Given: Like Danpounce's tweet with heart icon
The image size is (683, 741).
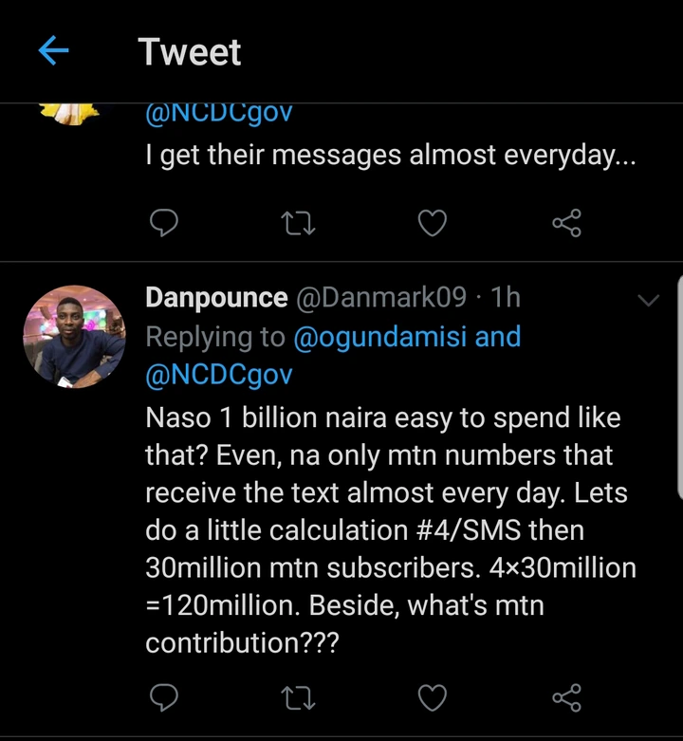Looking at the screenshot, I should point(433,698).
